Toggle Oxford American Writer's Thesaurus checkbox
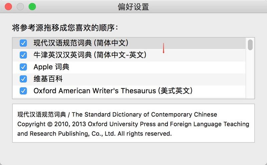This screenshot has height=165, width=267. (23, 91)
